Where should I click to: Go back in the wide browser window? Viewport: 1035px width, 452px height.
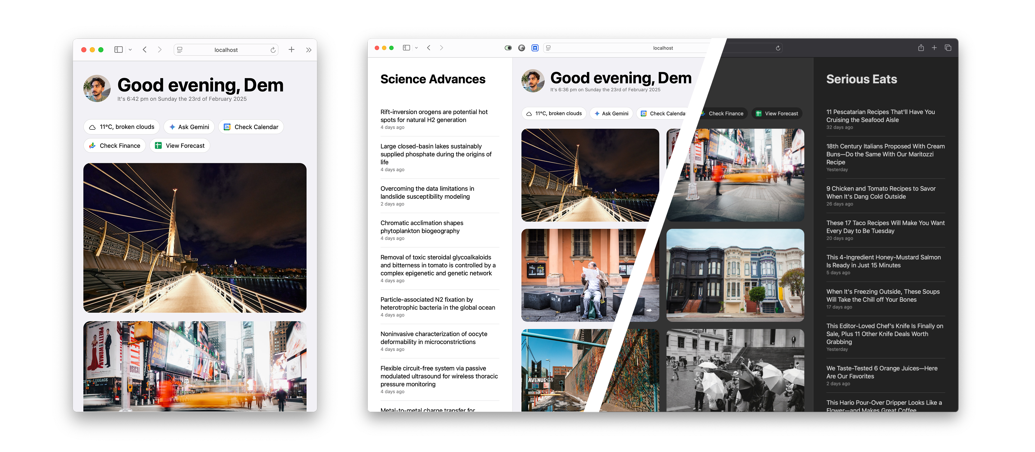429,48
